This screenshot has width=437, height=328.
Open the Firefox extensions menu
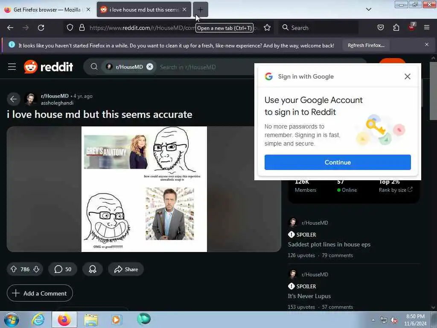pyautogui.click(x=396, y=28)
